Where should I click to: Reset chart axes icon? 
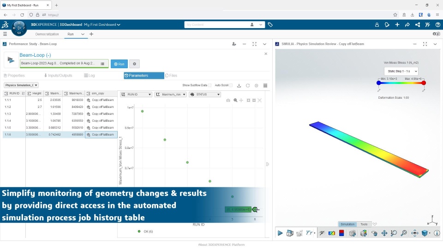pos(260,101)
